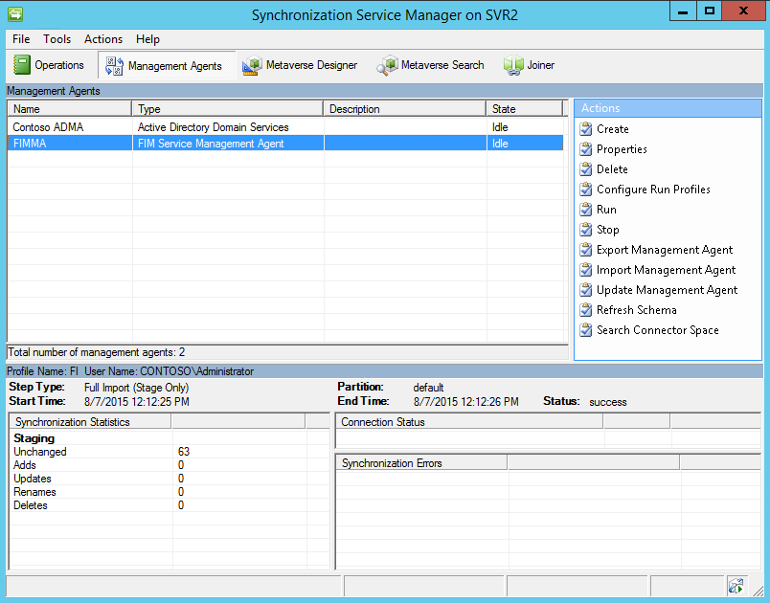Screen dimensions: 770x603
Task: Click the icon beside Export Management Agent
Action: (x=586, y=250)
